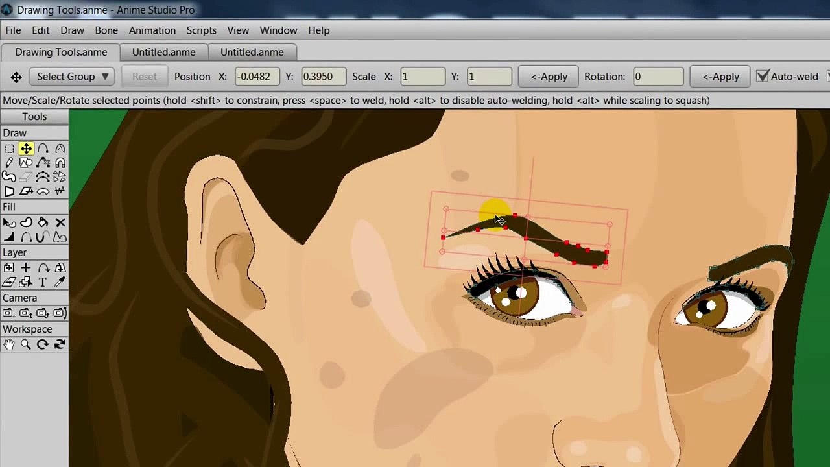
Task: Select the Noise tool
Action: click(x=60, y=191)
